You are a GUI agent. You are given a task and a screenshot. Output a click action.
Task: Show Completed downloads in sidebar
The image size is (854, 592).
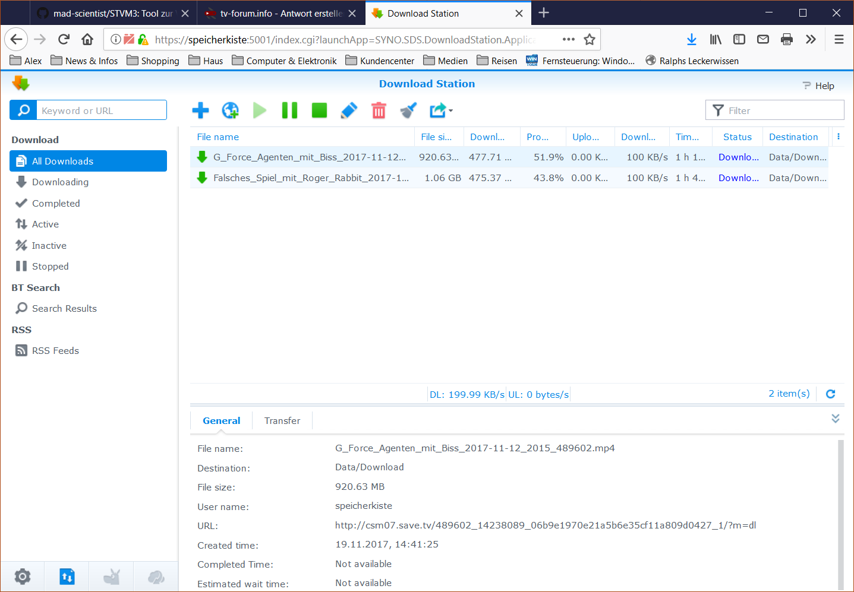pyautogui.click(x=56, y=203)
